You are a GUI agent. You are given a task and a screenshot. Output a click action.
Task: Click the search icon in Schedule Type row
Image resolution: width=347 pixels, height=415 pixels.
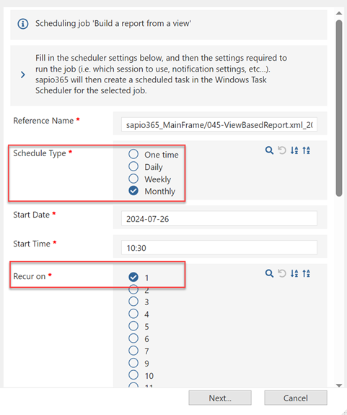coord(269,150)
